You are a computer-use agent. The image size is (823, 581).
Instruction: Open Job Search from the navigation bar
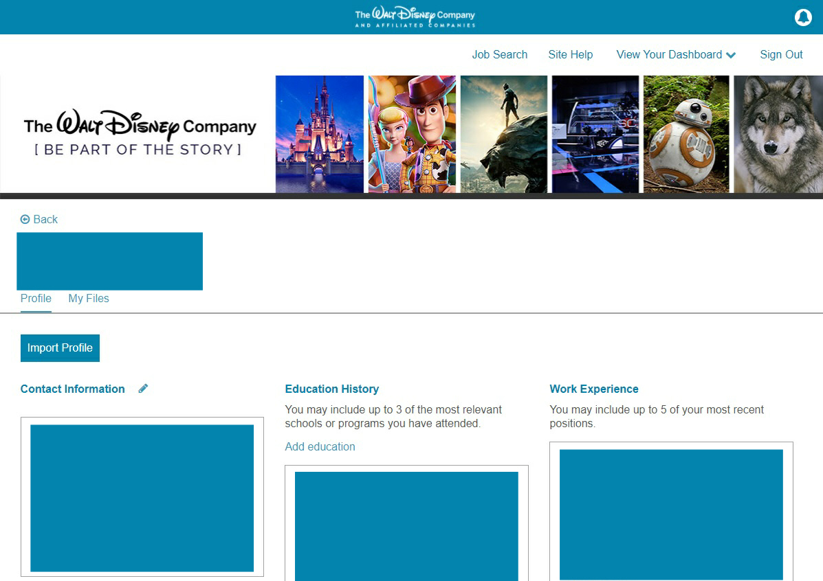pyautogui.click(x=500, y=54)
